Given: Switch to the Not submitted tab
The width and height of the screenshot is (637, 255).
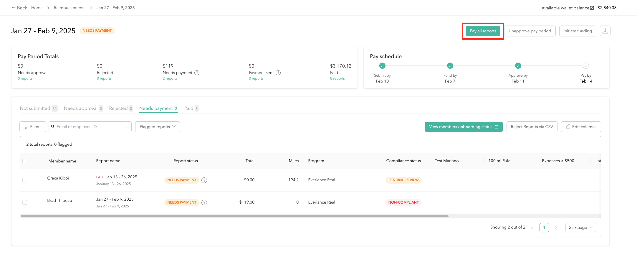Looking at the screenshot, I should (x=35, y=108).
